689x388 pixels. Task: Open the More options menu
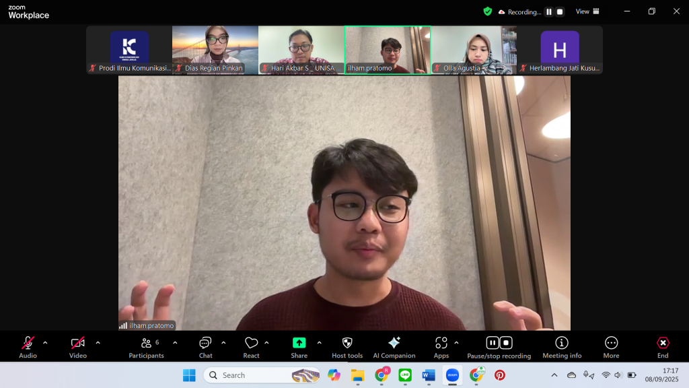point(611,346)
